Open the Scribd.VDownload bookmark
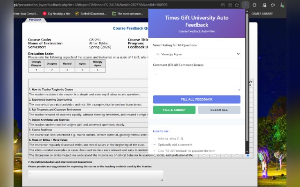Image resolution: width=300 pixels, height=187 pixels. pyautogui.click(x=91, y=14)
